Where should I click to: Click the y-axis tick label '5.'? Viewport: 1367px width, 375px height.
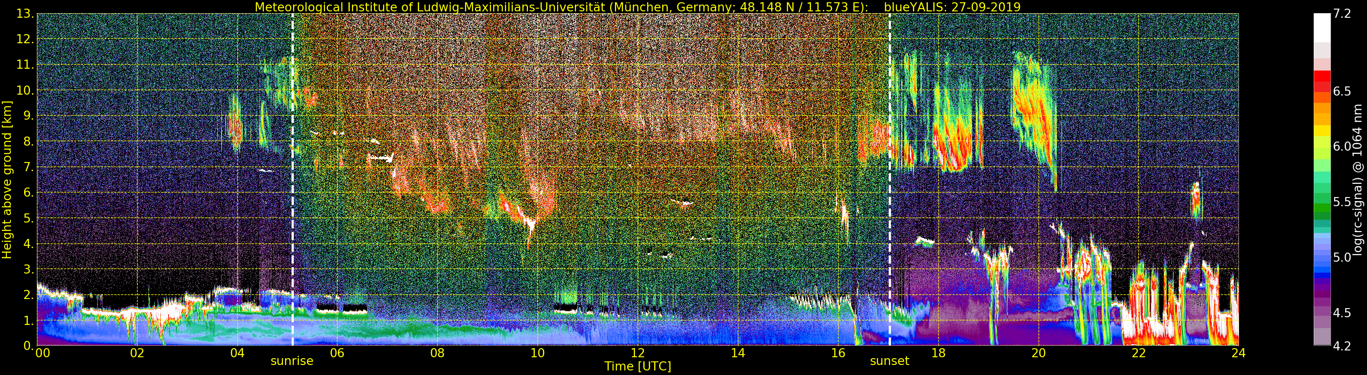(x=29, y=218)
